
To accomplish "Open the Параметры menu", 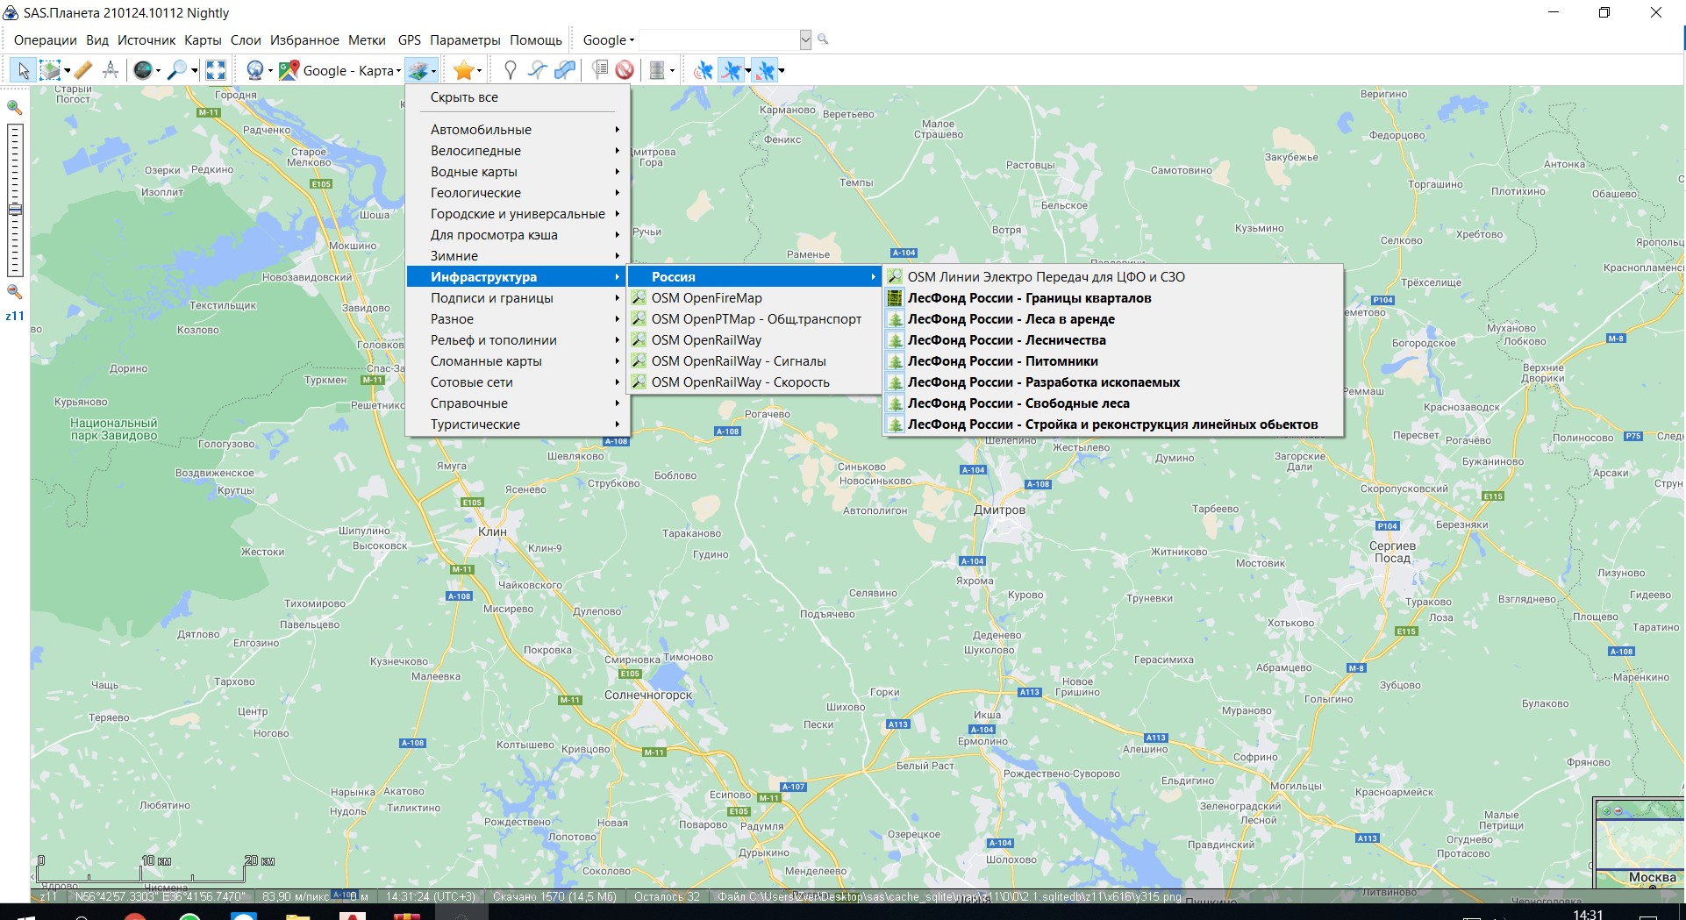I will pyautogui.click(x=464, y=40).
